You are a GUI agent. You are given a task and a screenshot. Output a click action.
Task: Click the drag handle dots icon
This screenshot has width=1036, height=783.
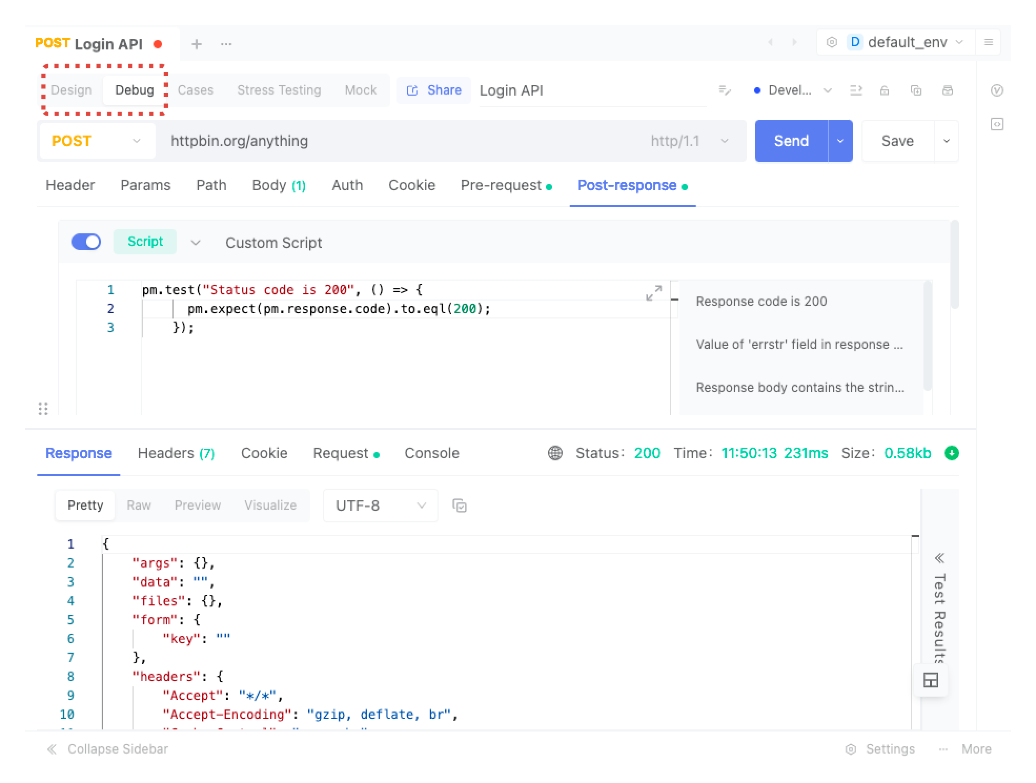click(x=43, y=408)
